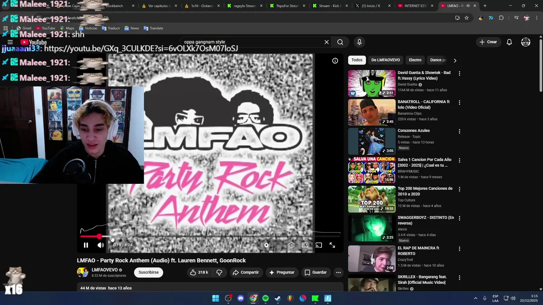Open the video info card icon
This screenshot has height=305, width=543.
pyautogui.click(x=335, y=61)
